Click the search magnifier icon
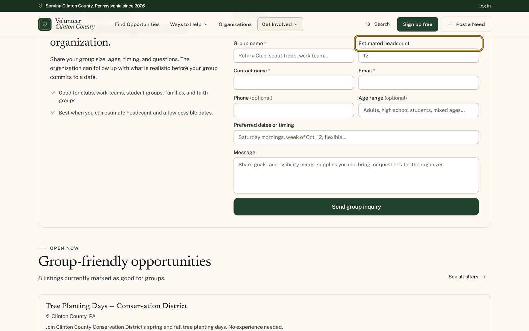This screenshot has width=529, height=331. [x=368, y=24]
